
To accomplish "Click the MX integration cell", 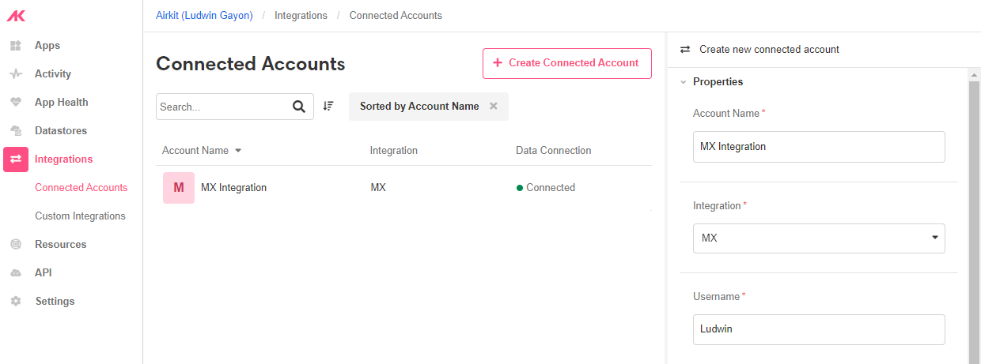I will (378, 188).
